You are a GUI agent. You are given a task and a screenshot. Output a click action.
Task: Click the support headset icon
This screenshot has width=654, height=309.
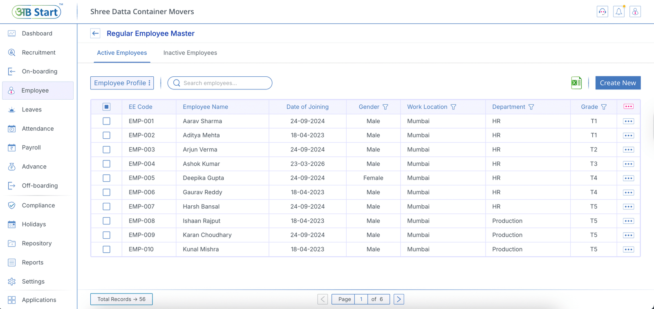602,12
